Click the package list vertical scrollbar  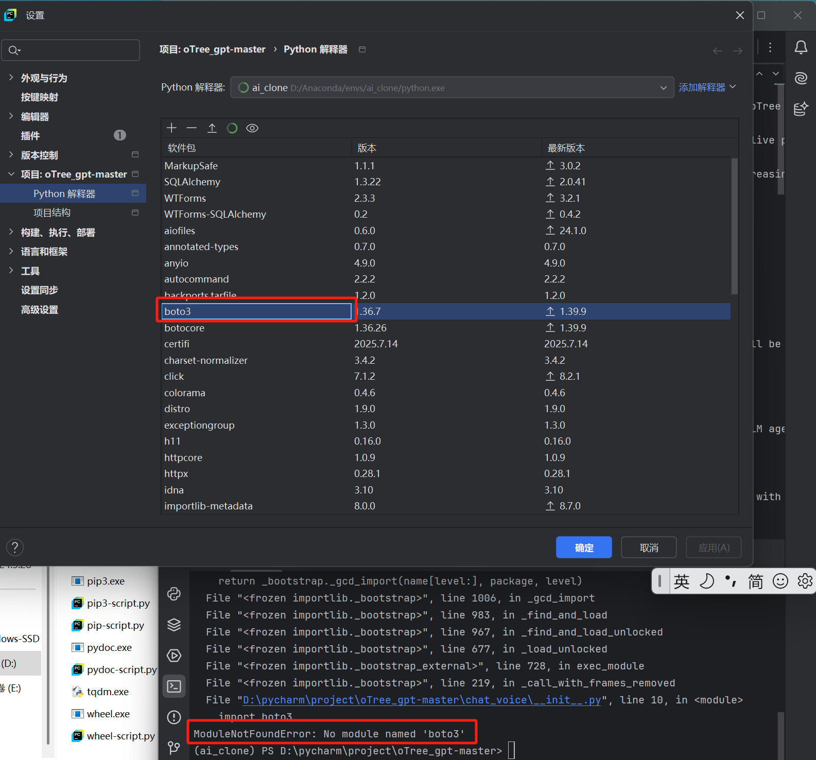click(734, 226)
